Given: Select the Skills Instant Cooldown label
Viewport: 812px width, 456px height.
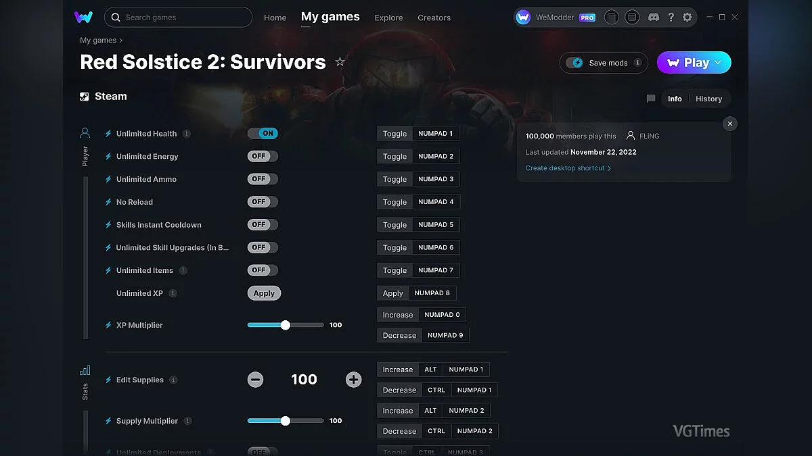Looking at the screenshot, I should (159, 225).
